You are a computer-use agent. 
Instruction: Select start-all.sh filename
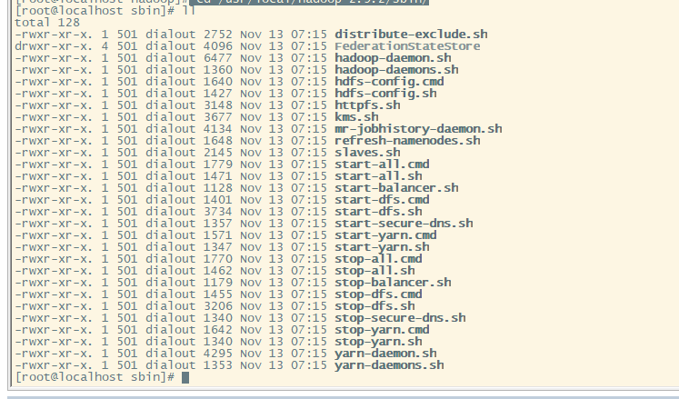[378, 176]
